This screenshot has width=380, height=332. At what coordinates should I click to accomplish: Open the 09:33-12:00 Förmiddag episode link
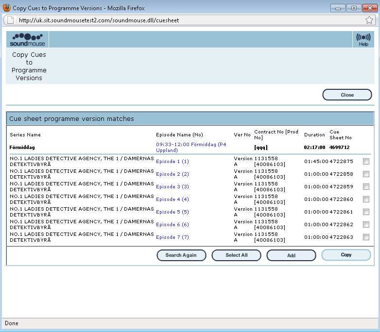191,147
